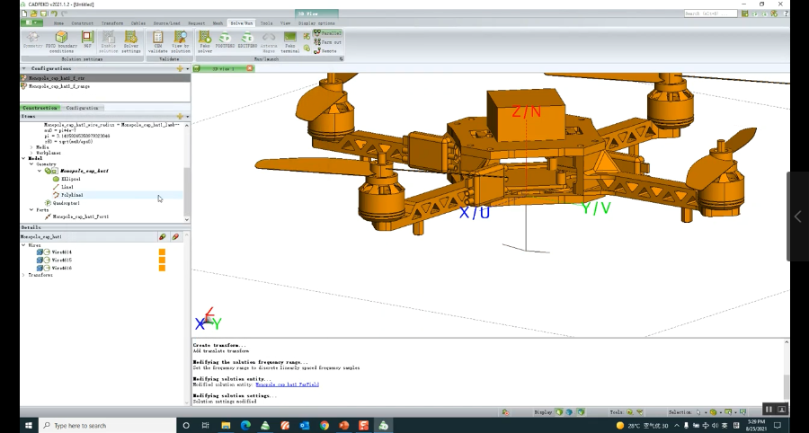Click the undo arrow icon

(54, 13)
